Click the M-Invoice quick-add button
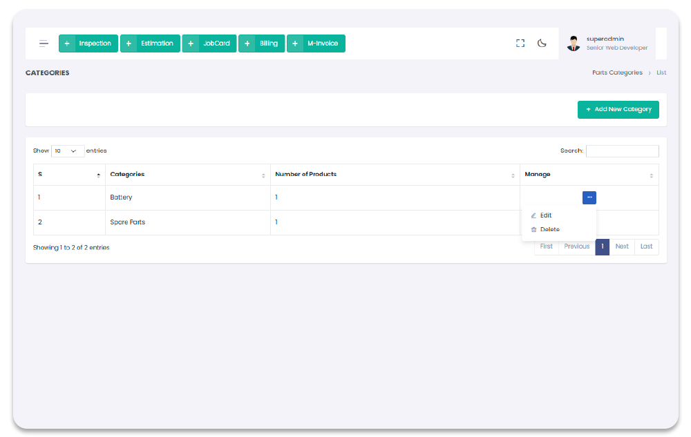The image size is (691, 437). tap(316, 43)
